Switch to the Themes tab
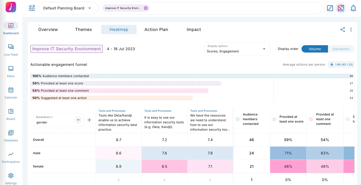The height and width of the screenshot is (185, 361). (x=83, y=30)
